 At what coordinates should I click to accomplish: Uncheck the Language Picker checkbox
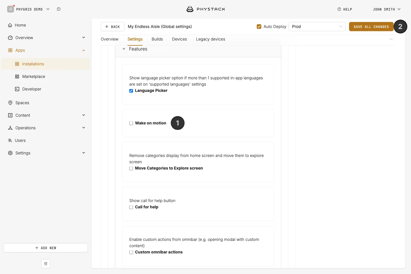(131, 91)
